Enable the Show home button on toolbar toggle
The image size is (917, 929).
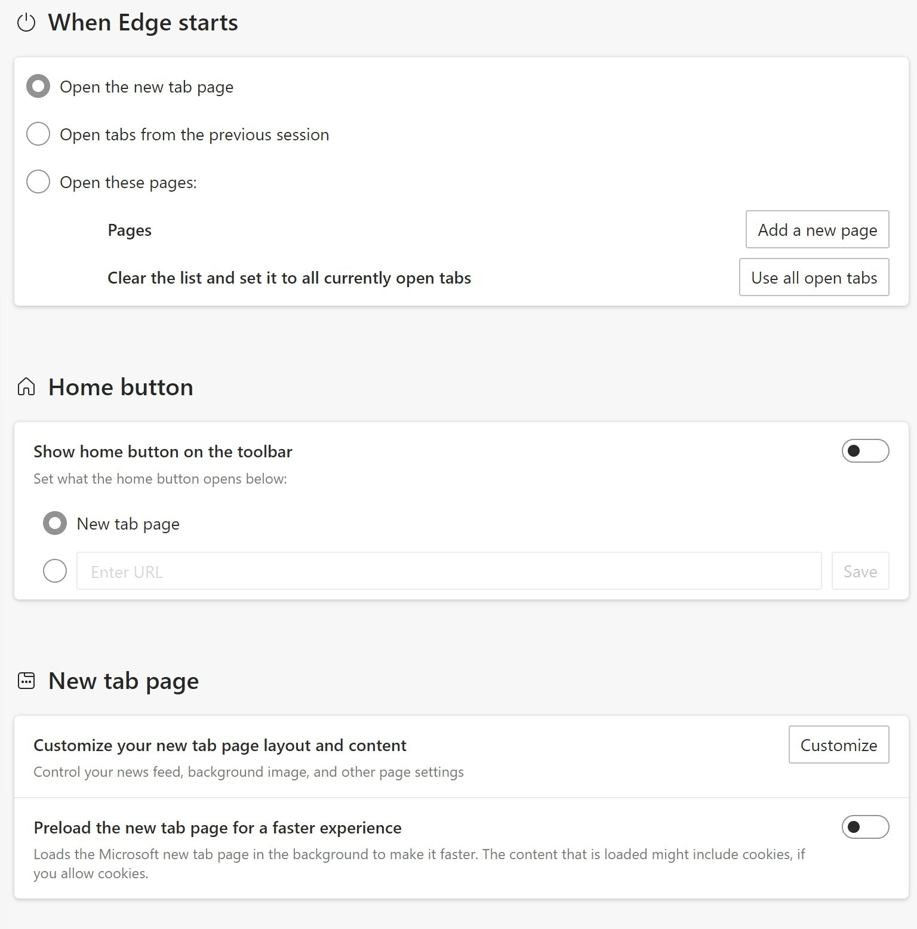865,451
